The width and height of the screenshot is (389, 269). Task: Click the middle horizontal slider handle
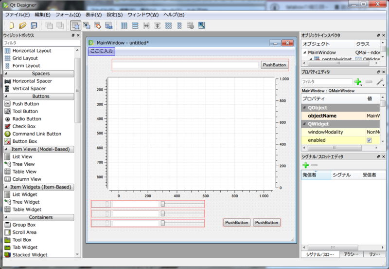click(x=163, y=213)
